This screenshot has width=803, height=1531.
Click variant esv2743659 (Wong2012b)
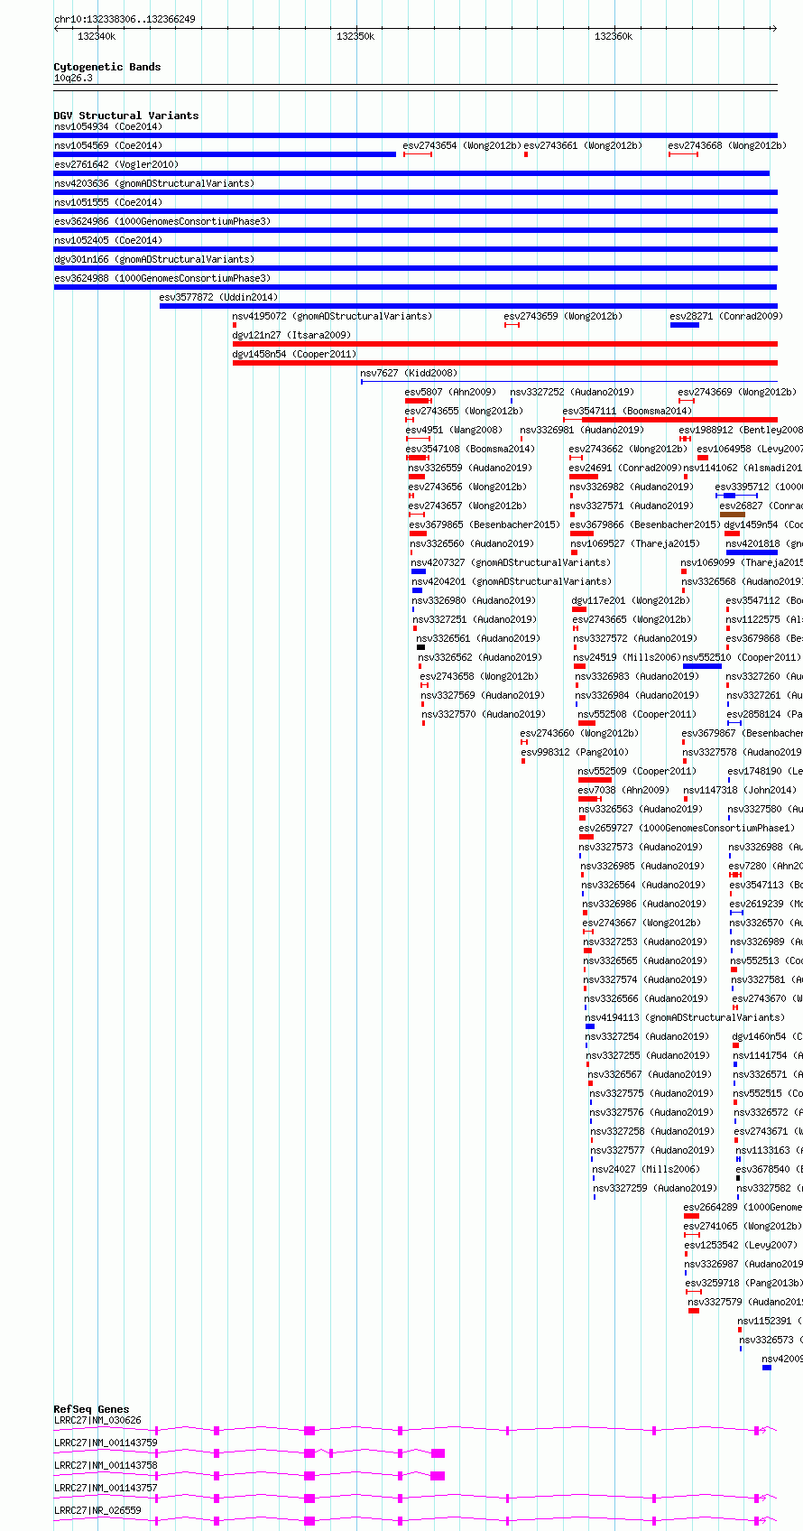coord(563,316)
